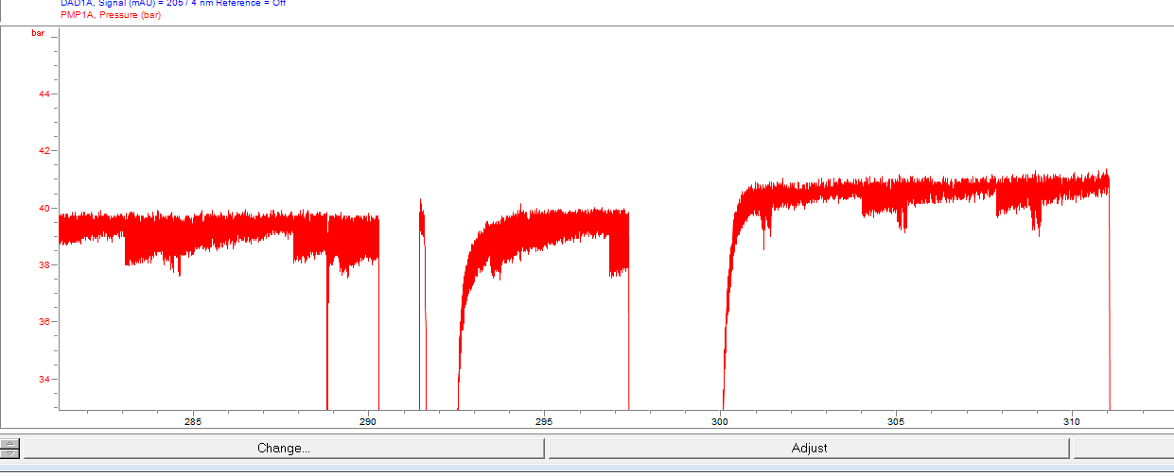Click the 300 time axis label

tap(720, 421)
